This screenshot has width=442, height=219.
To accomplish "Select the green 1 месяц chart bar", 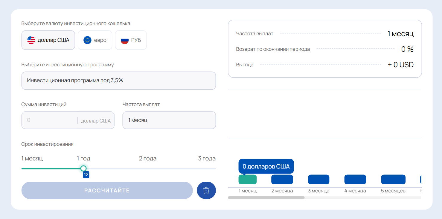I will click(x=247, y=180).
